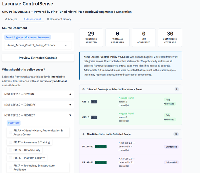Screen dimensions: 200x173
Task: Check PR.PS Platform Security checkbox
Action: (10, 158)
